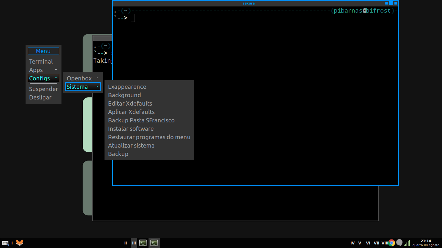Switch to workspace VI
Screen dimensions: 442x248
coord(368,243)
